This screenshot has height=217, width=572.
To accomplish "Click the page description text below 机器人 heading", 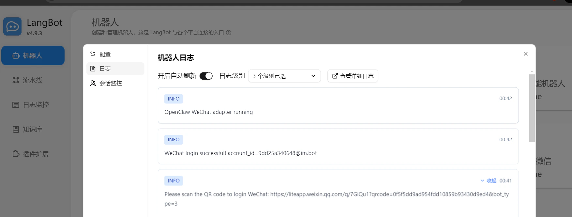I will pyautogui.click(x=158, y=33).
